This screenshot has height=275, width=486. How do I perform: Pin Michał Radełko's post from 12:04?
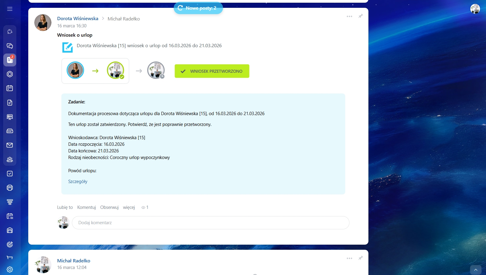coord(360,258)
